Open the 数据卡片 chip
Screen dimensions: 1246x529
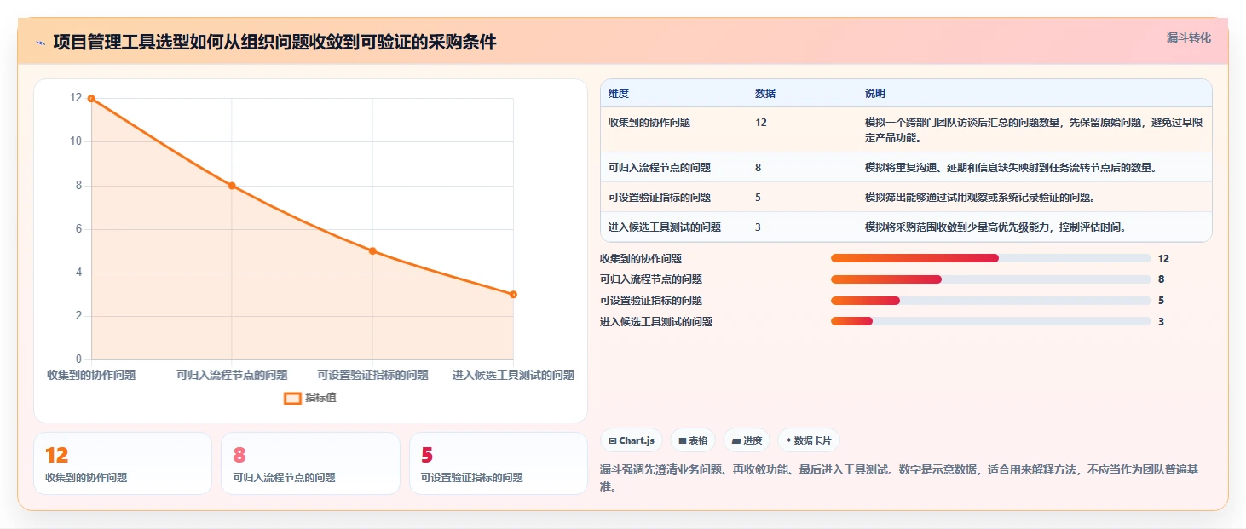click(x=809, y=440)
